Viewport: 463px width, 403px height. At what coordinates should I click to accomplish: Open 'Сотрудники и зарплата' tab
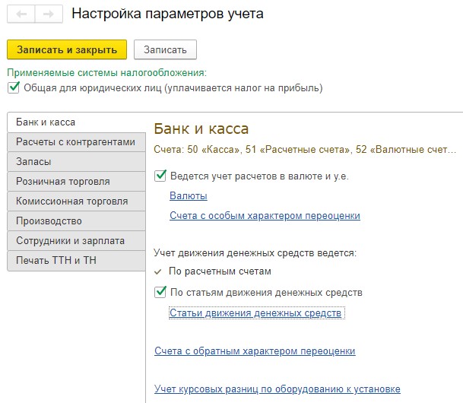(76, 241)
